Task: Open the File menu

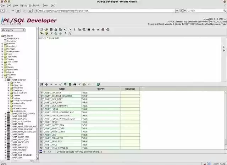Action: [2, 5]
